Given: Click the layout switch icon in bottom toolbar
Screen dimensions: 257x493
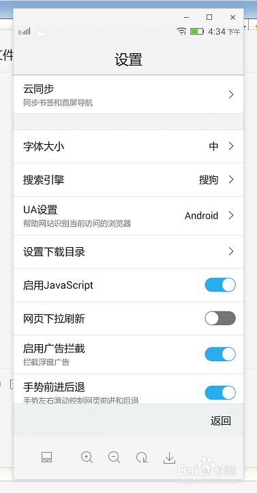Looking at the screenshot, I should [47, 457].
